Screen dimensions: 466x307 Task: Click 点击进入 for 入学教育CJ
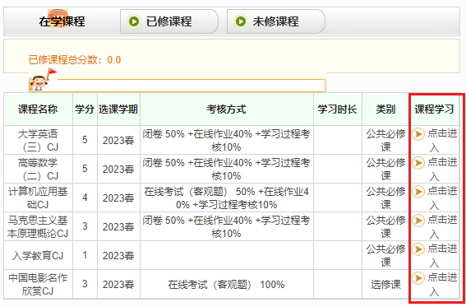tap(442, 255)
